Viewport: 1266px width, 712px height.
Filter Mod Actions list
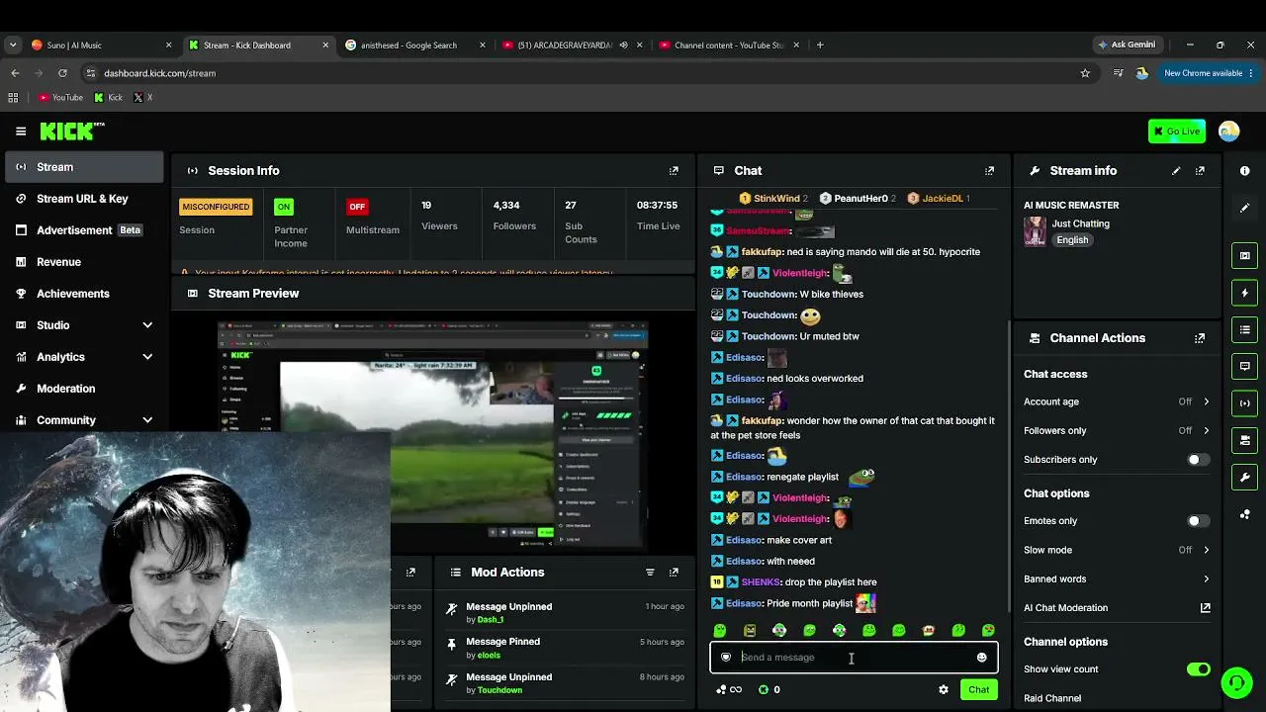click(650, 572)
